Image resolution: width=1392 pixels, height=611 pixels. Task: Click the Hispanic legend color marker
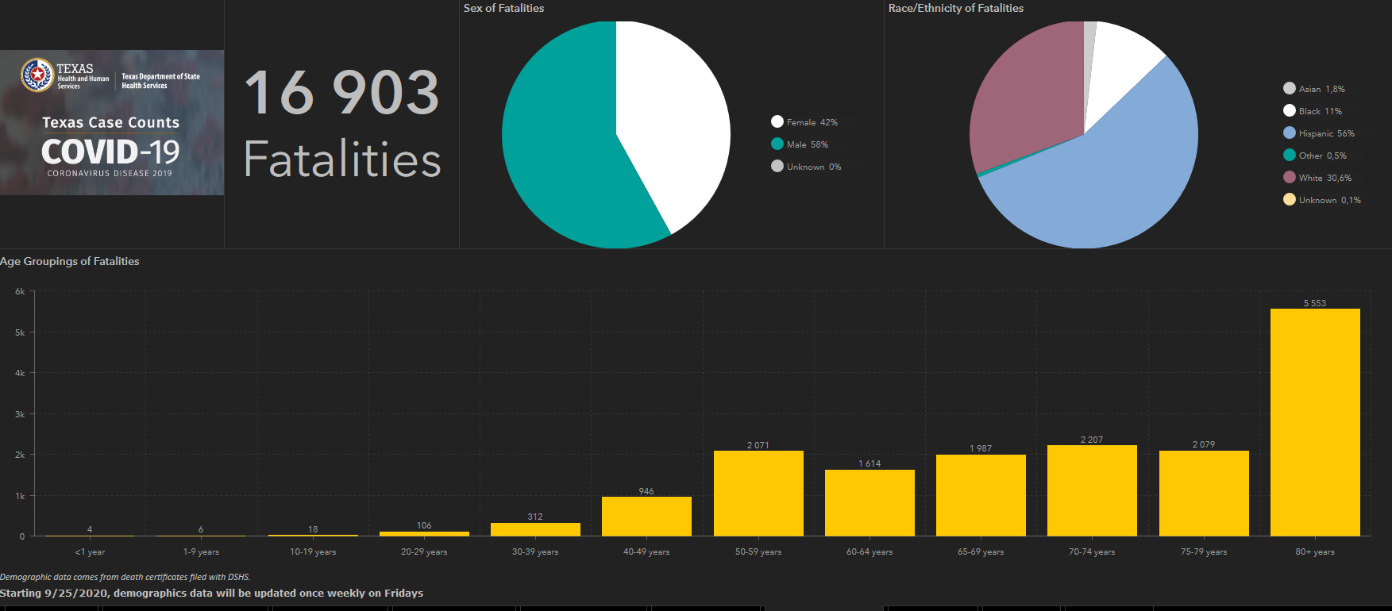point(1290,133)
